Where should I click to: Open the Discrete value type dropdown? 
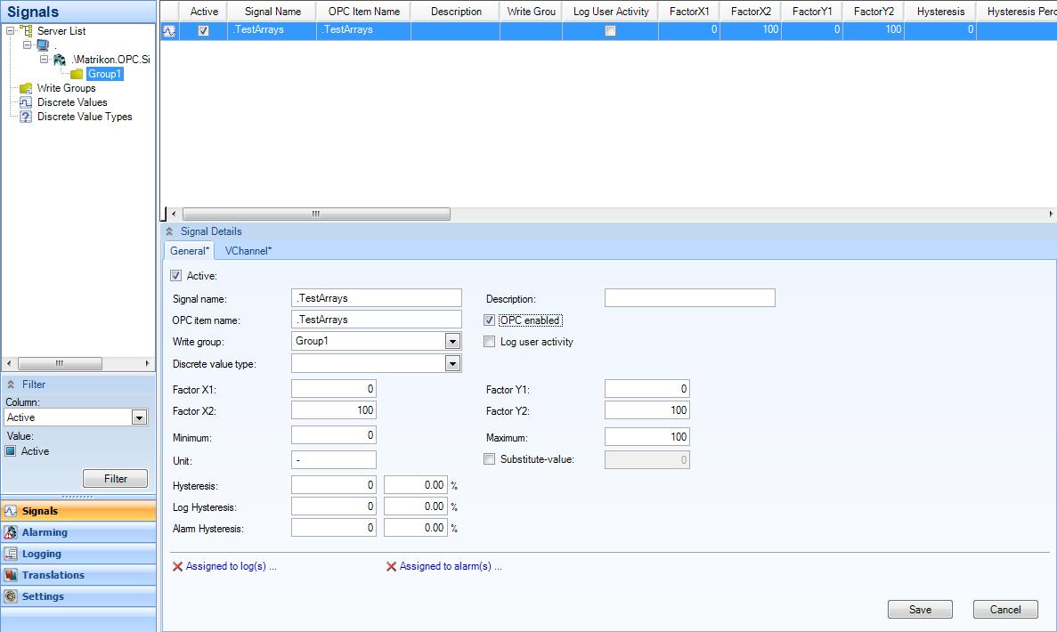452,363
